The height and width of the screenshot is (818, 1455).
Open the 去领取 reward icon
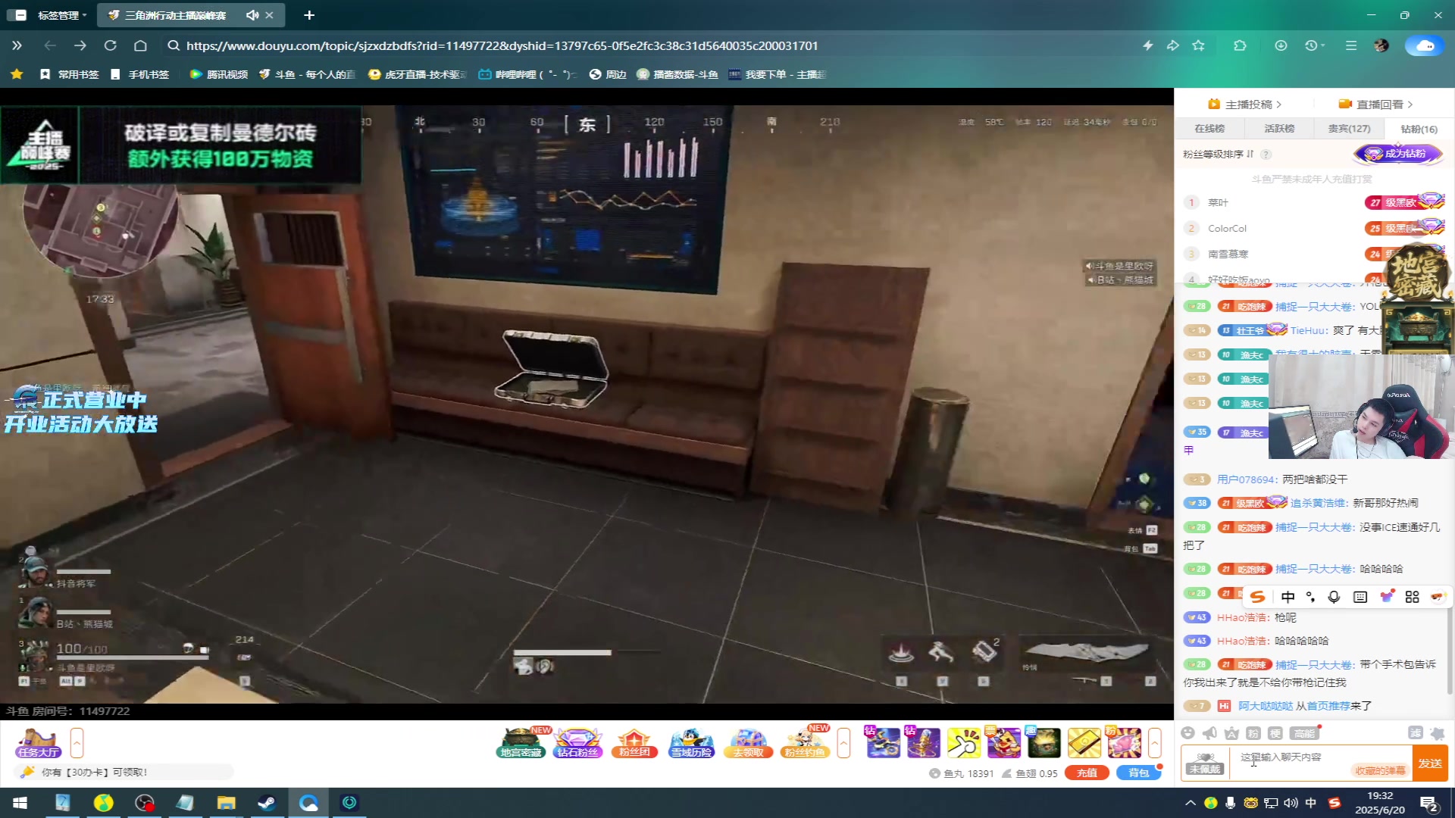click(x=748, y=742)
